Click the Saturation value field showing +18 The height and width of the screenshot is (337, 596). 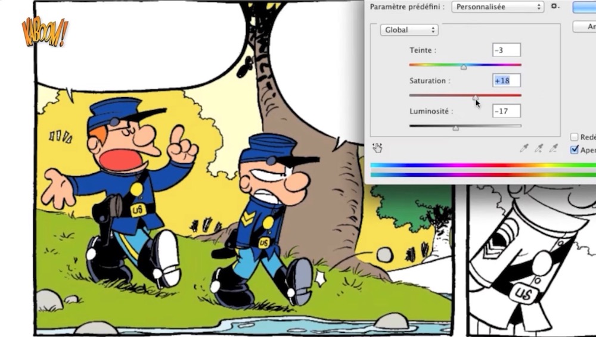click(506, 80)
